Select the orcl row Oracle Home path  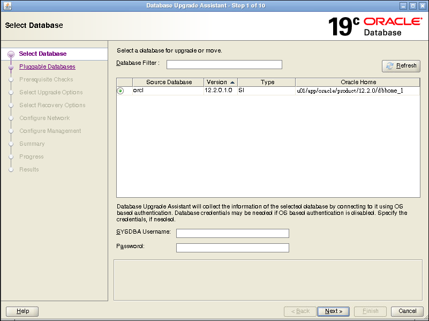(x=350, y=91)
